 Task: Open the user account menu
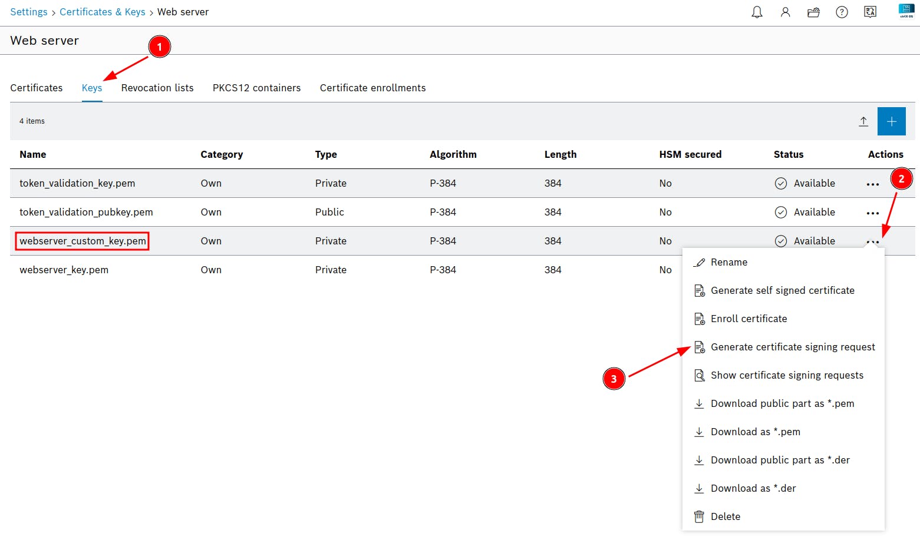pos(785,12)
